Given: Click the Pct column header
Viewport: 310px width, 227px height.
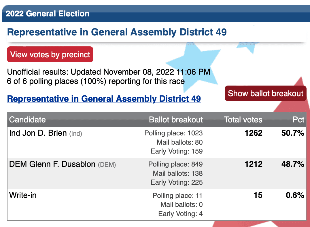Looking at the screenshot, I should pos(298,120).
